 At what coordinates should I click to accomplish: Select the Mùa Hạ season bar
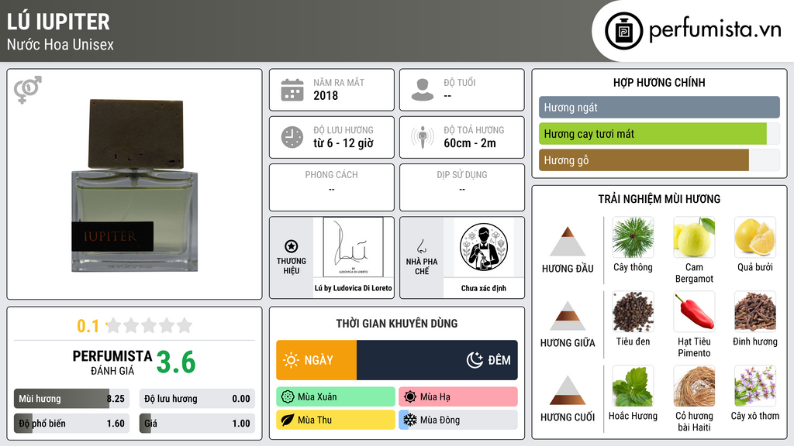458,397
